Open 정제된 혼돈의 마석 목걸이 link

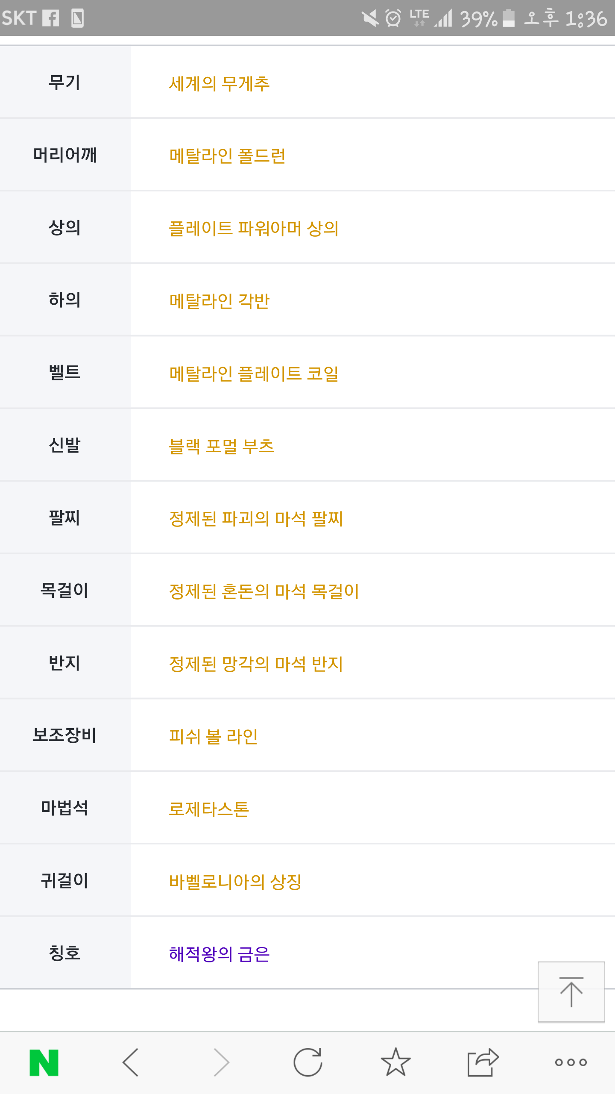pyautogui.click(x=264, y=591)
